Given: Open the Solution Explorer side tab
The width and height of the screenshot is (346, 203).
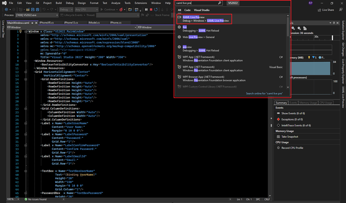Looking at the screenshot, I should click(343, 30).
